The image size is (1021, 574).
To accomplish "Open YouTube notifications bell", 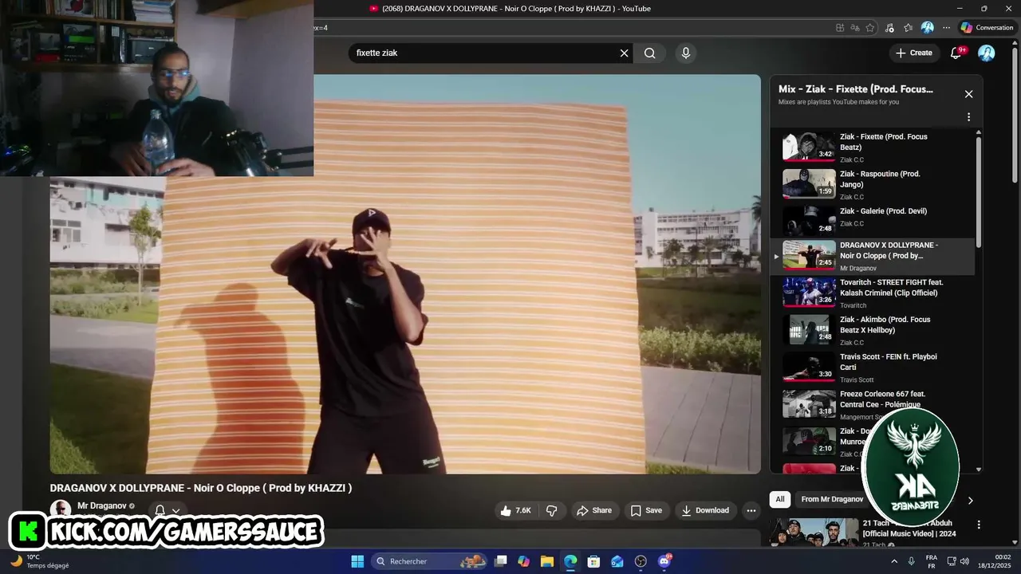I will pyautogui.click(x=956, y=53).
